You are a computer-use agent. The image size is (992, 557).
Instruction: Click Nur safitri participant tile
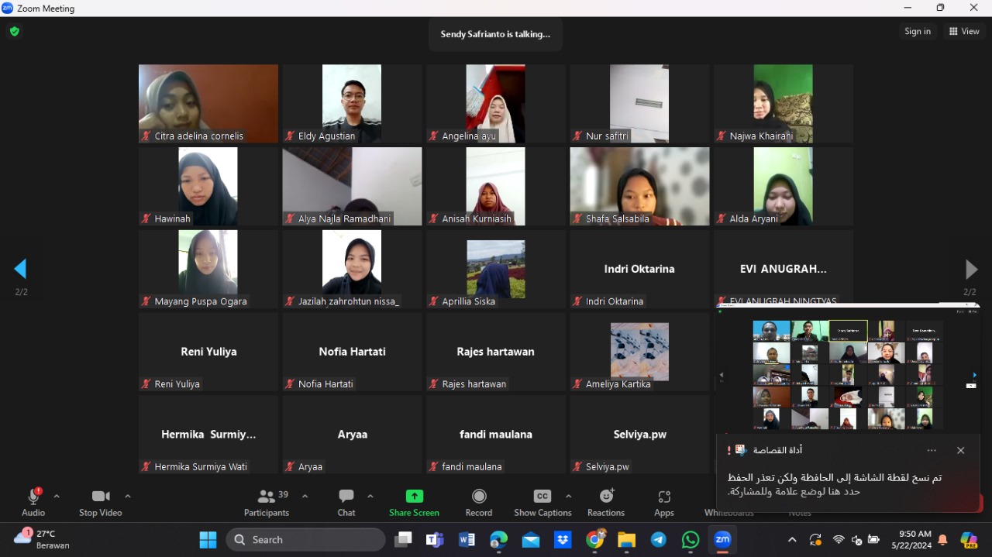pyautogui.click(x=639, y=104)
